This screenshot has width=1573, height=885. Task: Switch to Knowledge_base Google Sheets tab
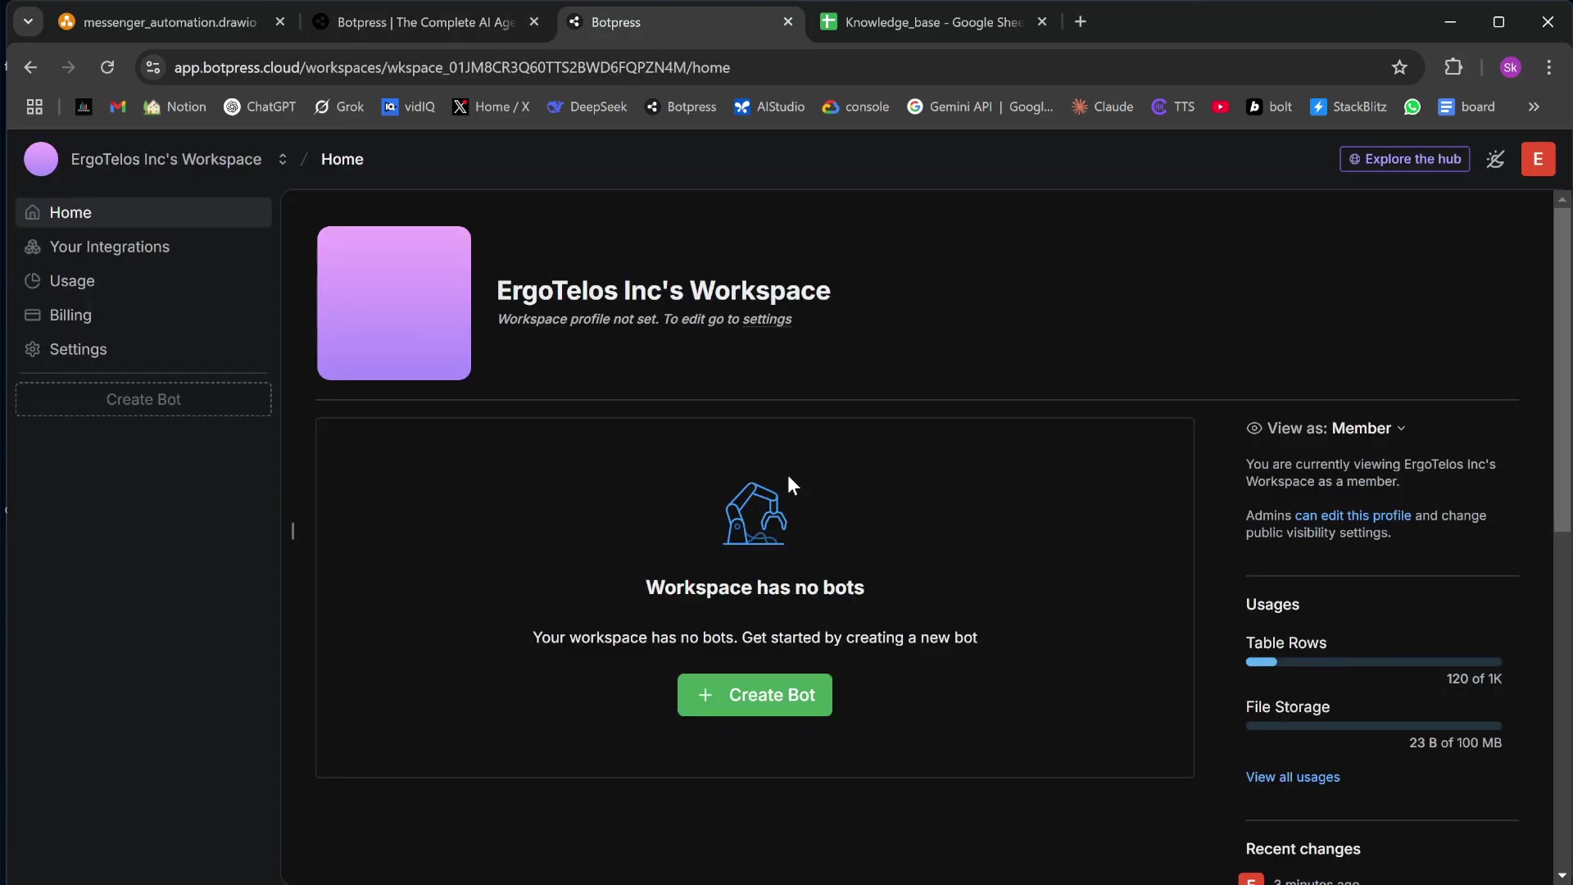[934, 22]
